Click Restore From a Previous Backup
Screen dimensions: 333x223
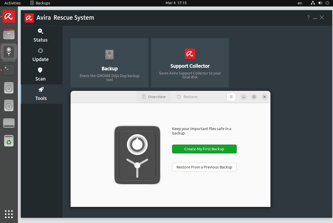(x=204, y=167)
